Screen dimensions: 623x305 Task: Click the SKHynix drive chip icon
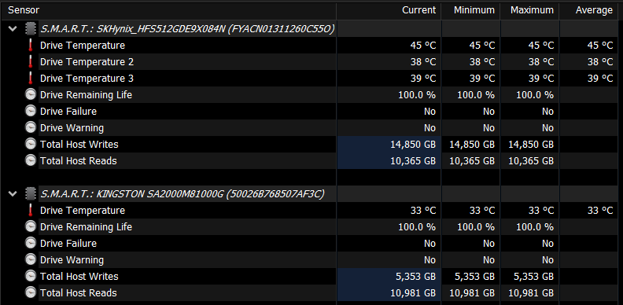(x=30, y=28)
